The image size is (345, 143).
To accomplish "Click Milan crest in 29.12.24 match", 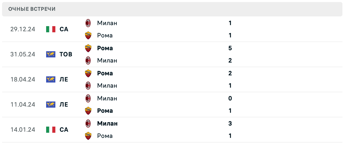I will click(x=88, y=23).
